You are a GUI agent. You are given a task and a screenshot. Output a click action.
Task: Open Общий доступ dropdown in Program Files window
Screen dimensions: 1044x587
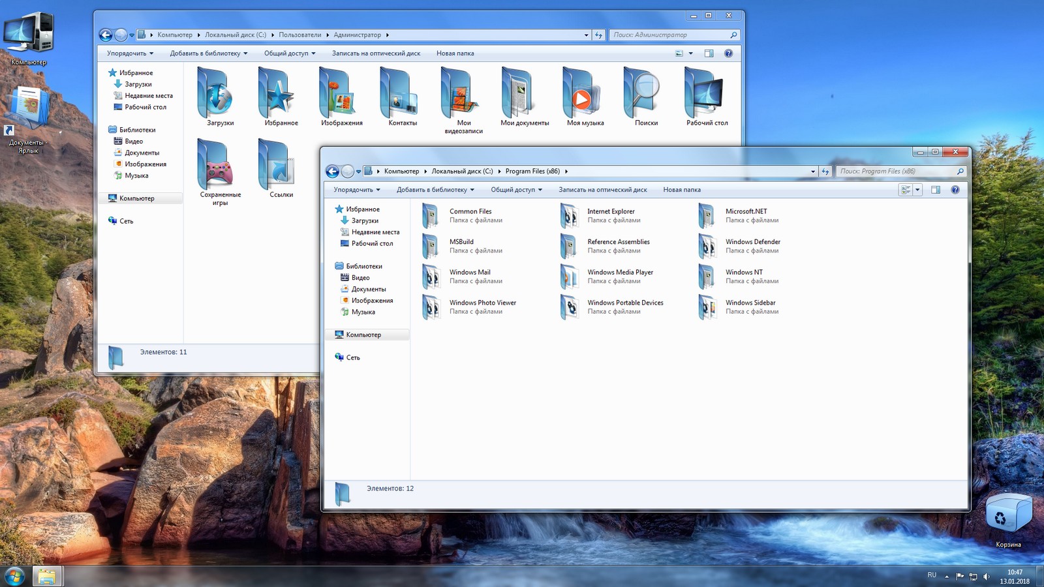516,190
